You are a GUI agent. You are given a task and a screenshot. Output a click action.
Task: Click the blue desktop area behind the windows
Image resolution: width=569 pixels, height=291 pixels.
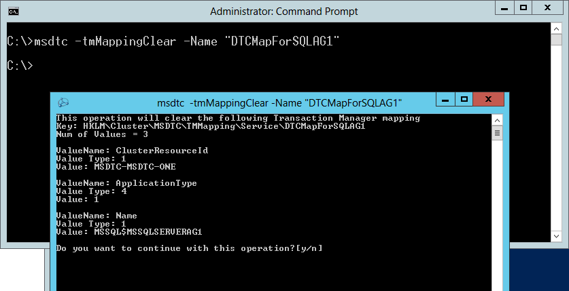coord(539,270)
